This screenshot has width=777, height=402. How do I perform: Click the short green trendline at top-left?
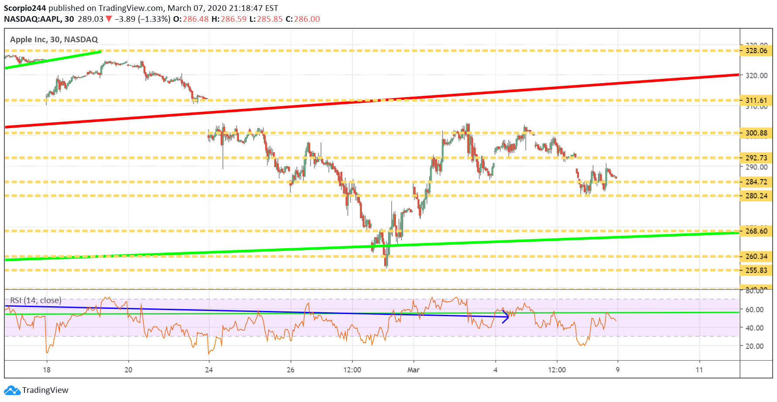[x=53, y=60]
